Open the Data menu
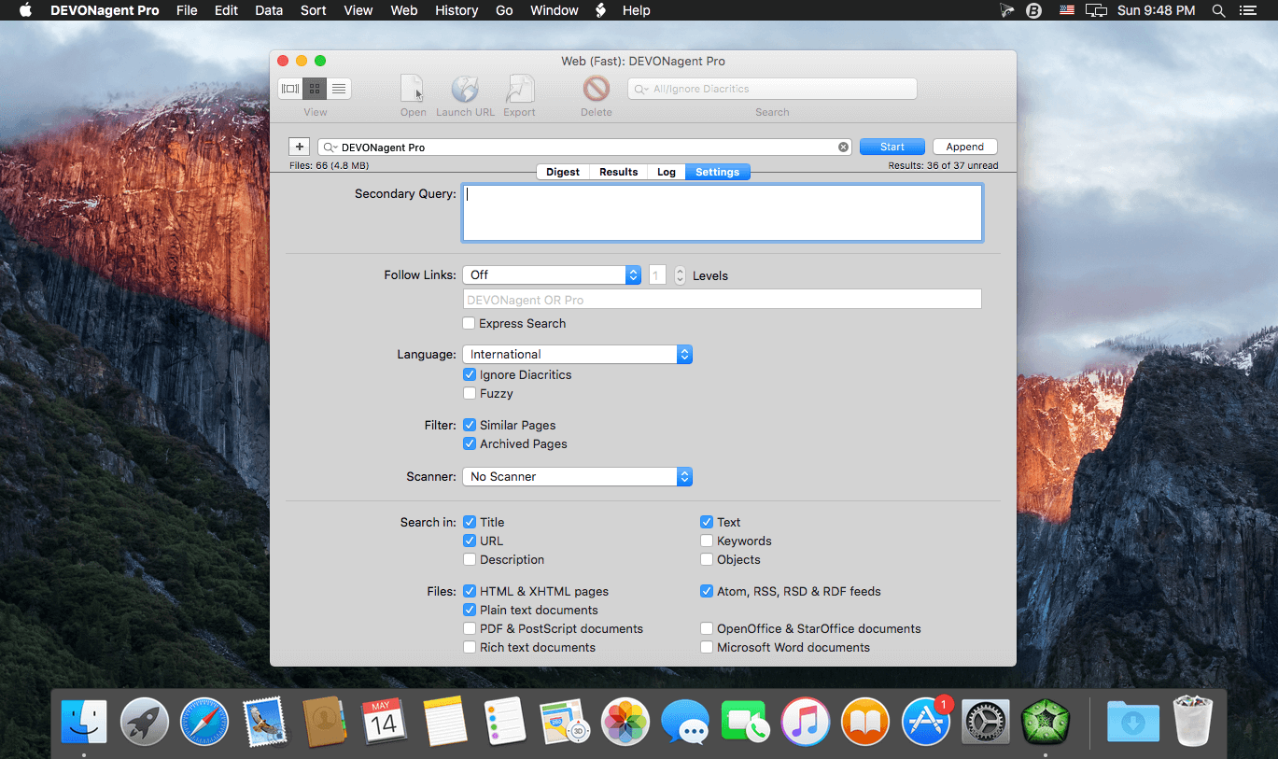Screen dimensions: 1278x759 269,10
